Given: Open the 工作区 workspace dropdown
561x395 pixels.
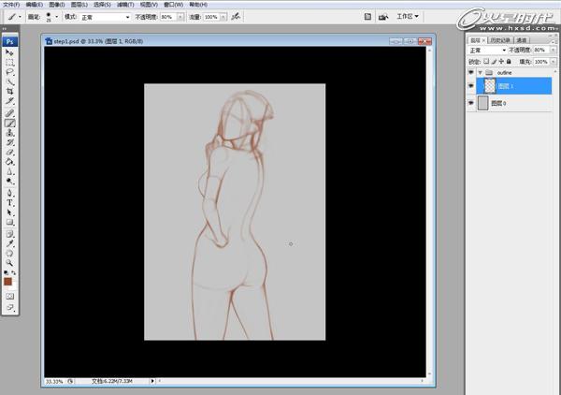Looking at the screenshot, I should click(407, 17).
